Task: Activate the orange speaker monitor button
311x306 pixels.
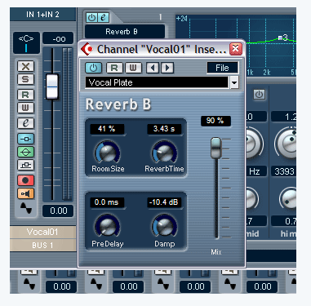Action: 25,193
